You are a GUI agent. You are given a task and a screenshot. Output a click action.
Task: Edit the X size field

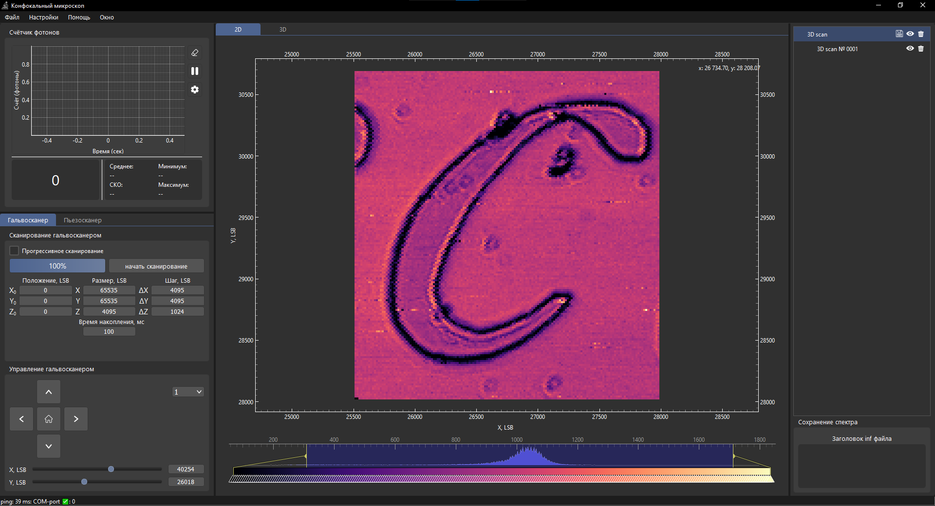109,290
